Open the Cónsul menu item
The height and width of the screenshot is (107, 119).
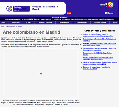(29, 23)
